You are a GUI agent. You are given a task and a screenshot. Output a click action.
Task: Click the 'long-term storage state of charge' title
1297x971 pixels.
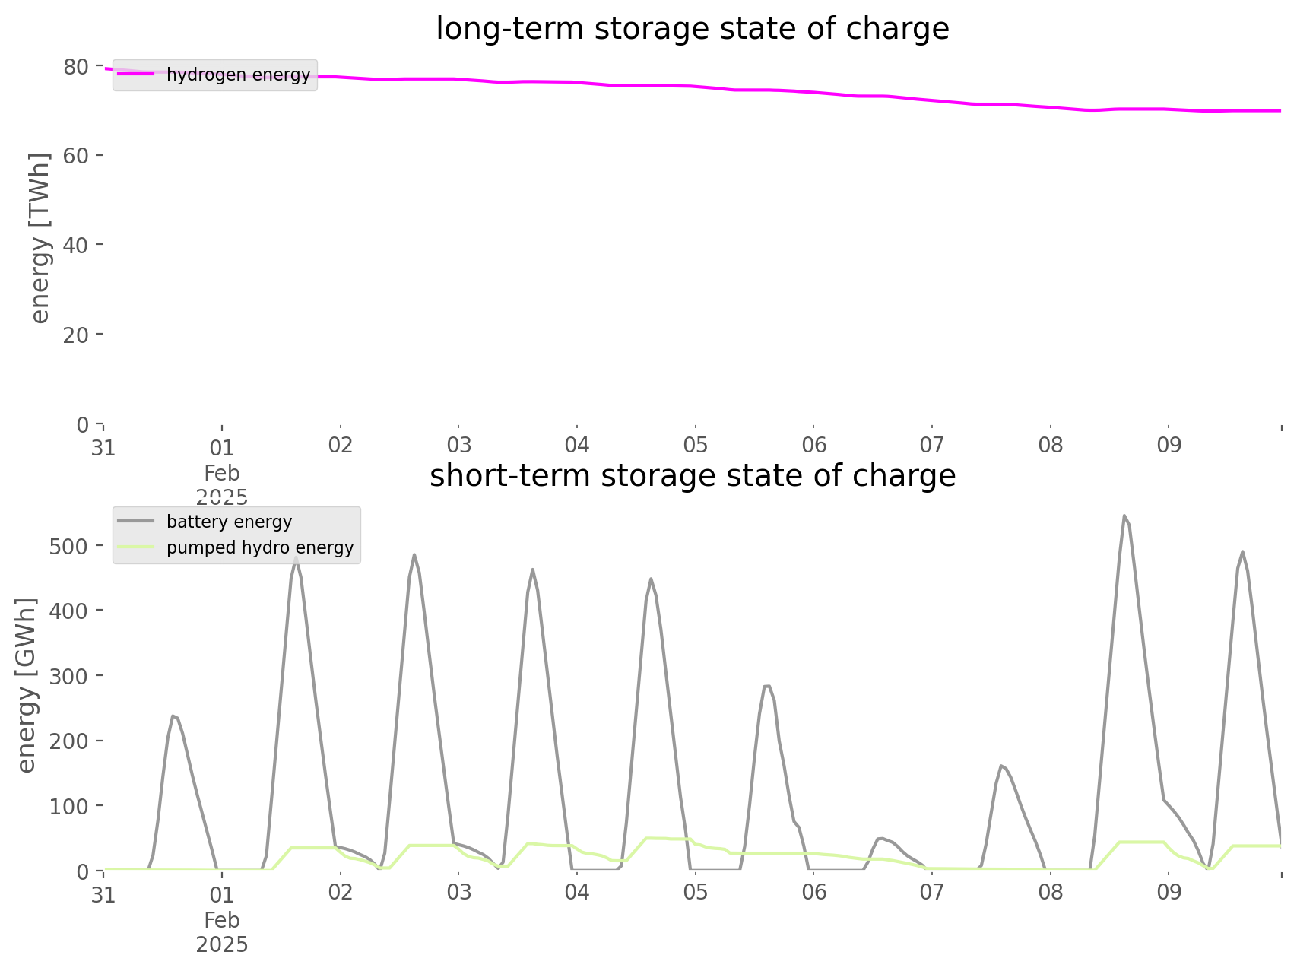tap(693, 29)
